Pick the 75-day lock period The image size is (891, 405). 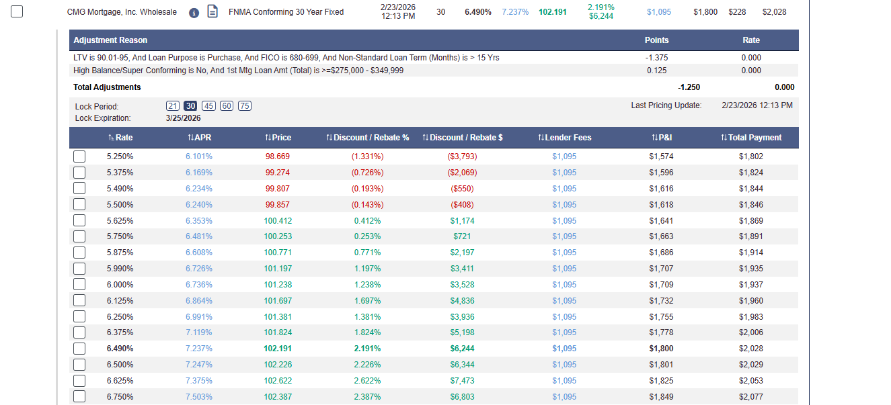245,106
